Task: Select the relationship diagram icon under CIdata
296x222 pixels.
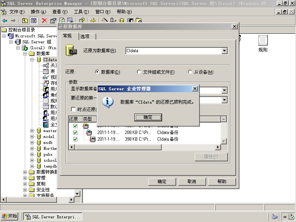Action: tap(46, 65)
